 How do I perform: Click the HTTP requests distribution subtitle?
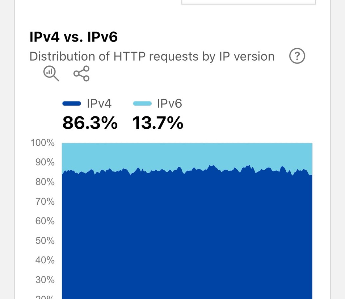coord(152,56)
